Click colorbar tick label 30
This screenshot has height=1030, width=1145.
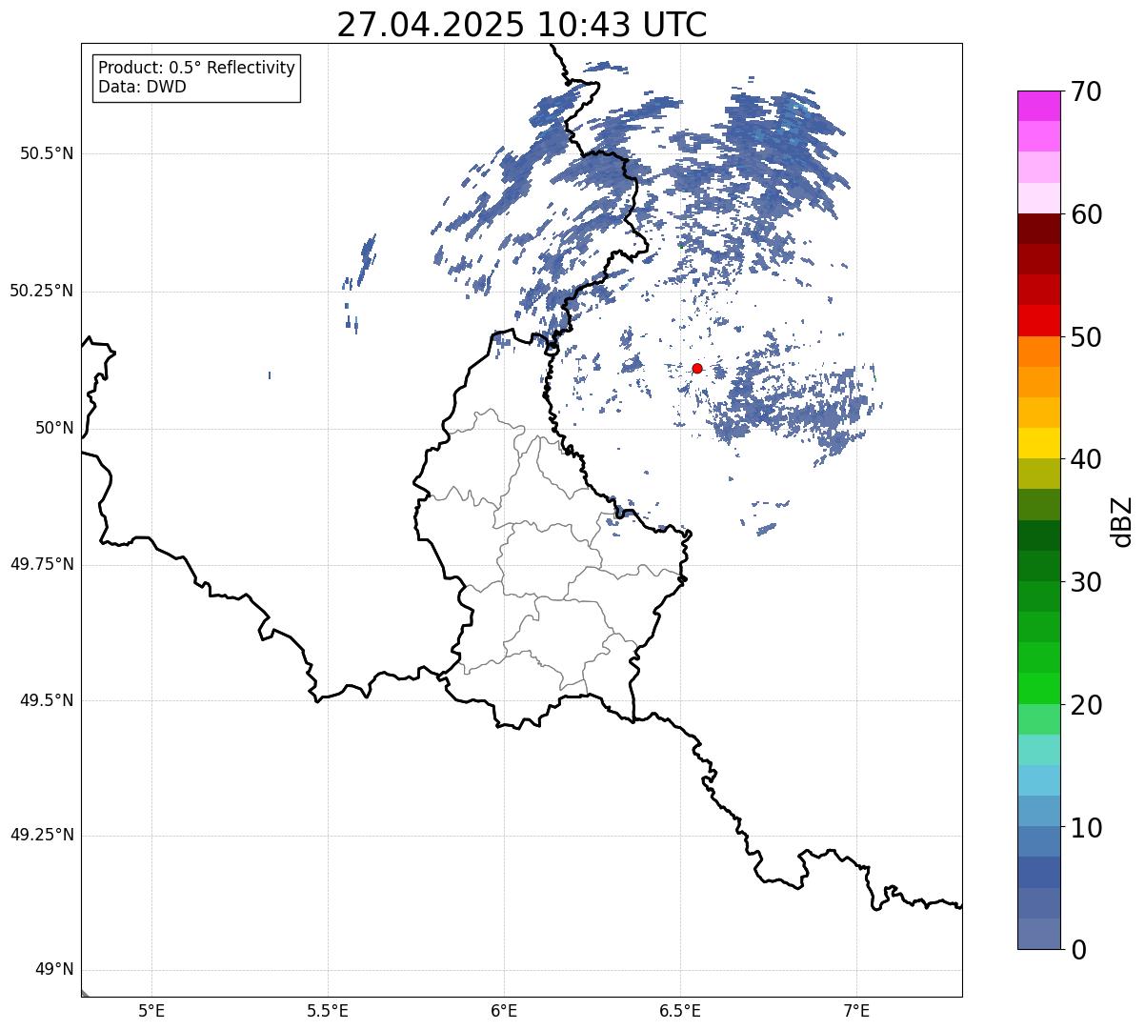1086,582
